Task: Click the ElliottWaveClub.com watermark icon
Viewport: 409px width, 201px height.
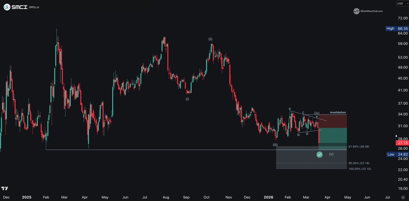Action: [x=357, y=11]
